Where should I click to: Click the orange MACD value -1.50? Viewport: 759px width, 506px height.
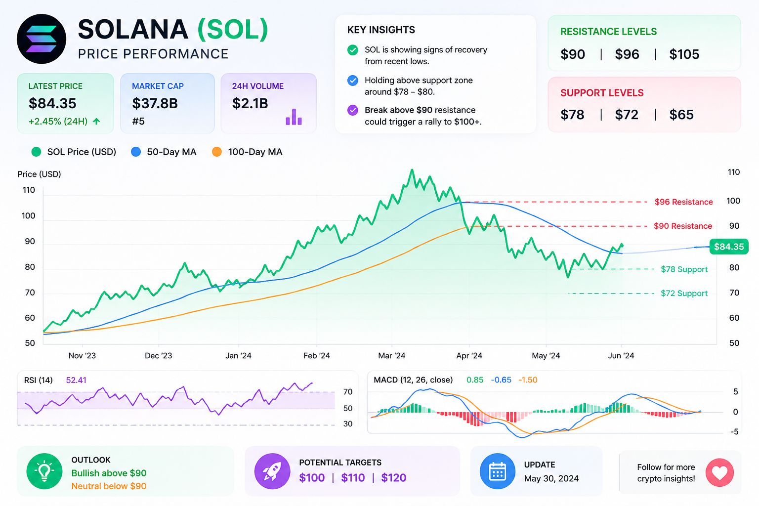(x=528, y=380)
